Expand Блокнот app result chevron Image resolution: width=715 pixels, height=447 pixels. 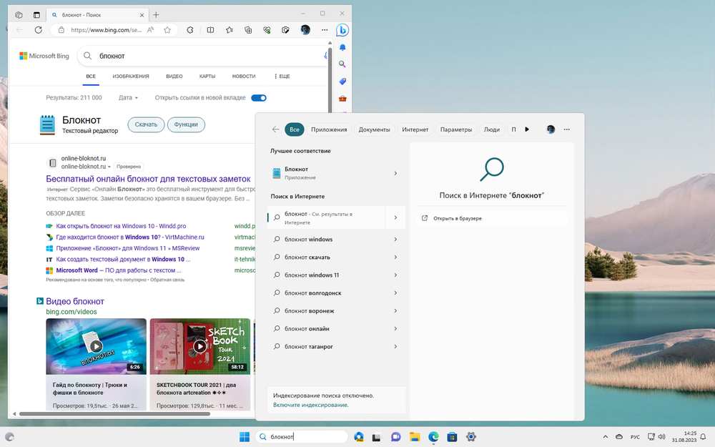395,173
